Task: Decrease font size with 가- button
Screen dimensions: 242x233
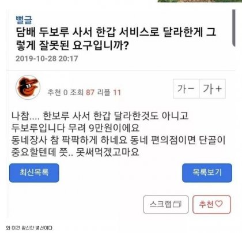Action: 186,89
